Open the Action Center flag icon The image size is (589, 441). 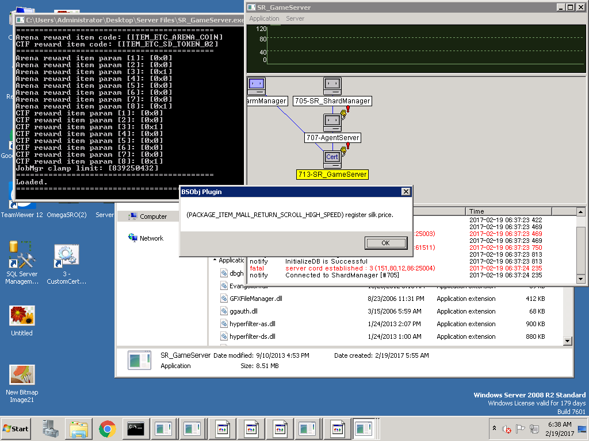[x=520, y=428]
